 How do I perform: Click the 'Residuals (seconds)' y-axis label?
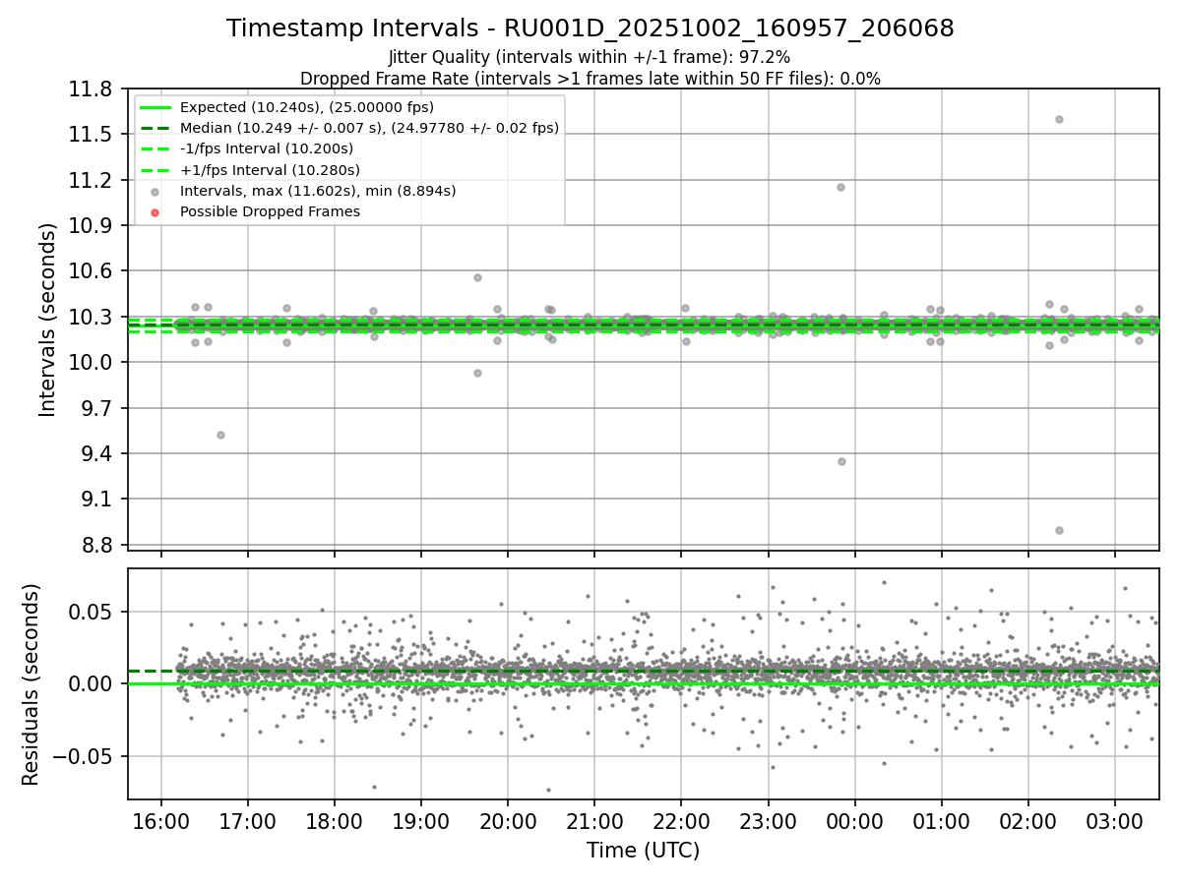(31, 684)
